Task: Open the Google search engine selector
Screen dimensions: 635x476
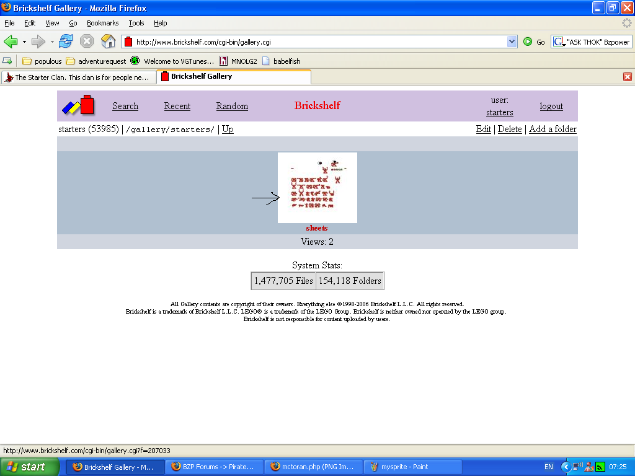Action: (x=560, y=42)
